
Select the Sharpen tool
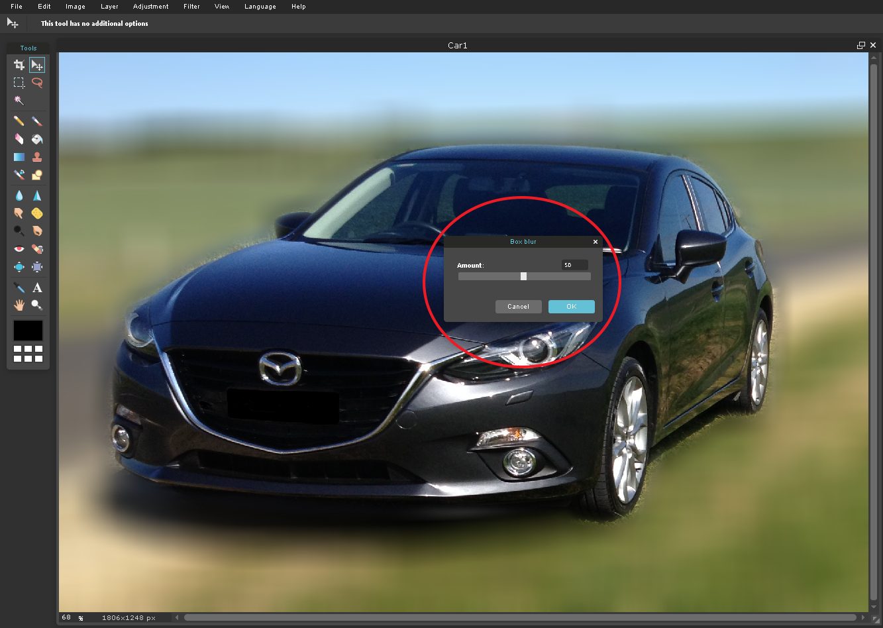37,195
